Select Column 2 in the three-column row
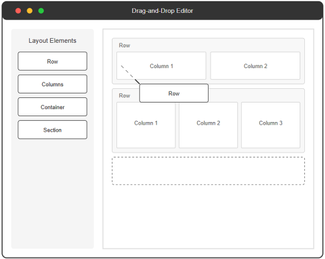Screen dimensions: 325x259 [x=208, y=125]
